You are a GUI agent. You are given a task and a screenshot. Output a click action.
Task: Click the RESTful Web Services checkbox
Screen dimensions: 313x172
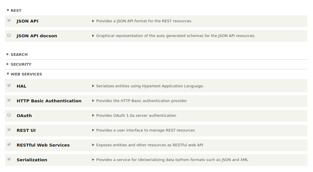(x=9, y=144)
